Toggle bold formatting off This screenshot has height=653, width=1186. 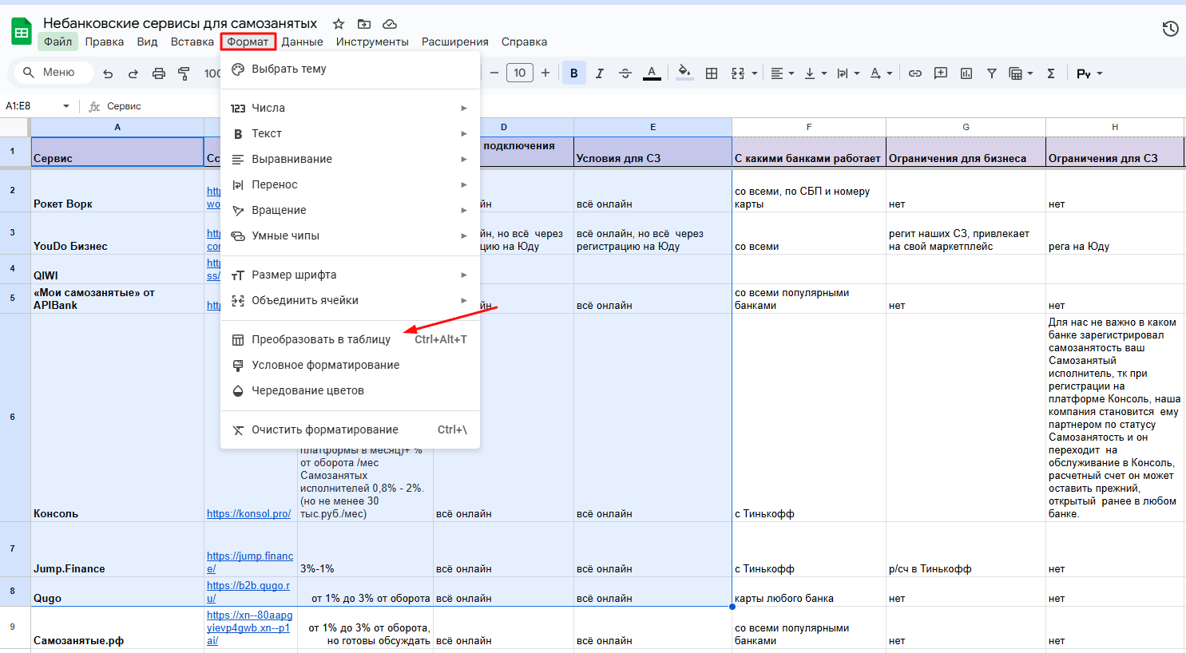click(x=573, y=73)
